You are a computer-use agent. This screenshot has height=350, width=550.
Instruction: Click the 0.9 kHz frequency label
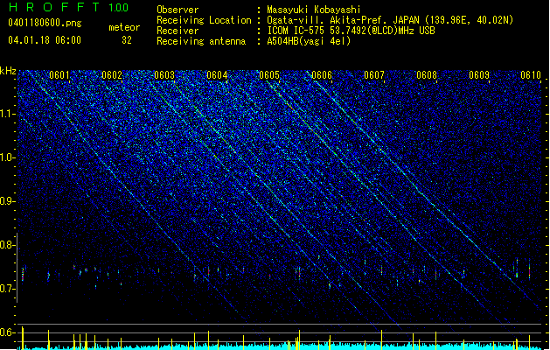pyautogui.click(x=8, y=201)
